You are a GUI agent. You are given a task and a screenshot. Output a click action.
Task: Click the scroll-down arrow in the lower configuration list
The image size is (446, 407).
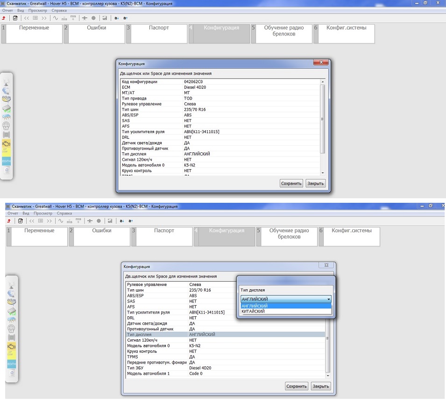tap(328, 376)
